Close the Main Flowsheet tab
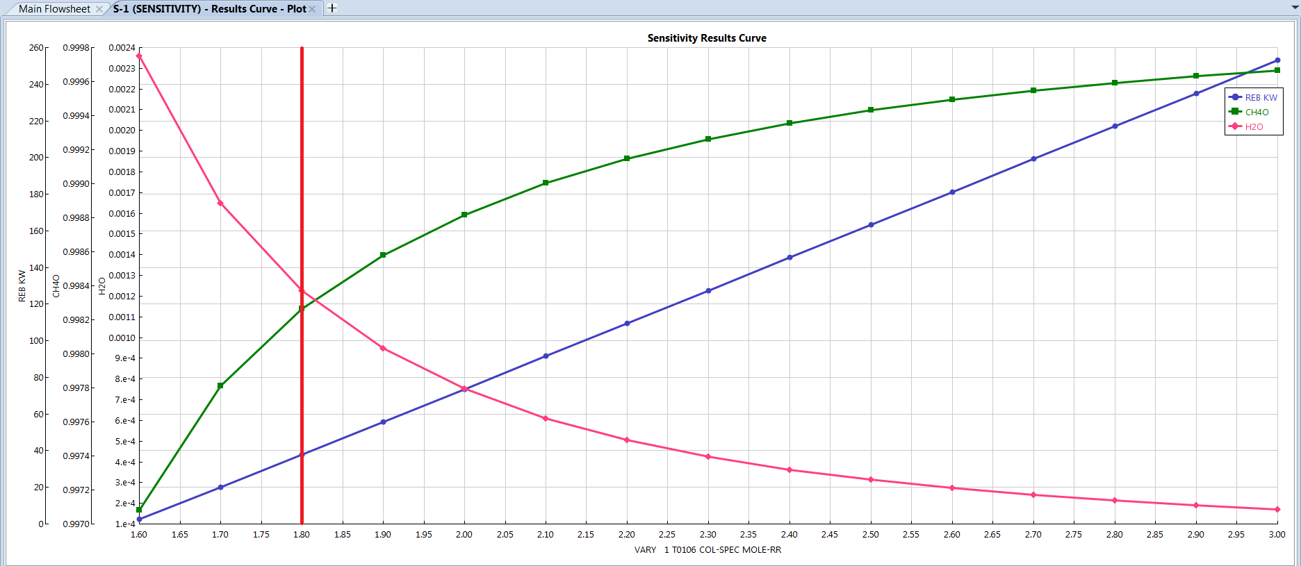This screenshot has height=566, width=1301. (x=99, y=9)
